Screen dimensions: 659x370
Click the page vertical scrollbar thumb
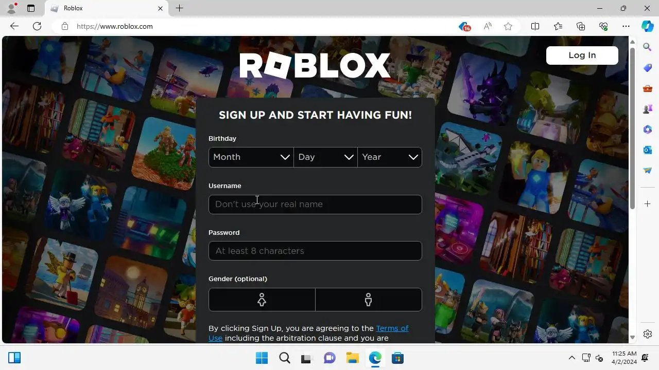click(632, 128)
